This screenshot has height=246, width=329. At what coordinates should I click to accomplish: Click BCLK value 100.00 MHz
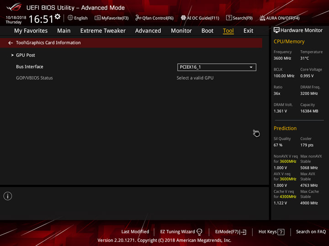click(x=284, y=76)
